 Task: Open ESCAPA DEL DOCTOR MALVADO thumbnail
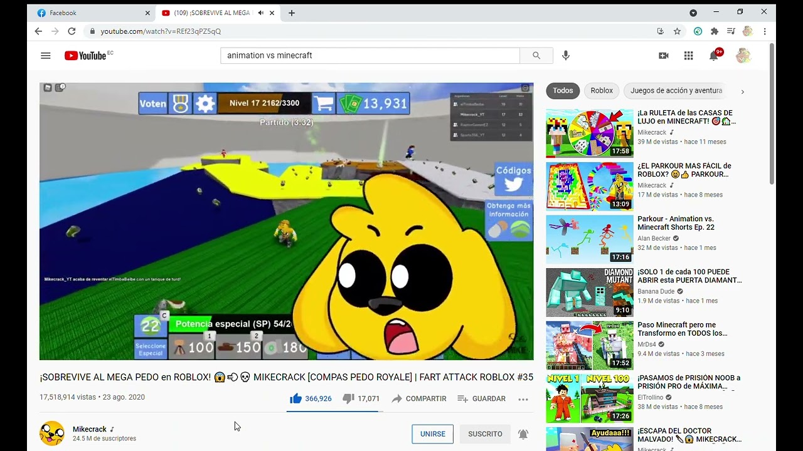point(590,438)
